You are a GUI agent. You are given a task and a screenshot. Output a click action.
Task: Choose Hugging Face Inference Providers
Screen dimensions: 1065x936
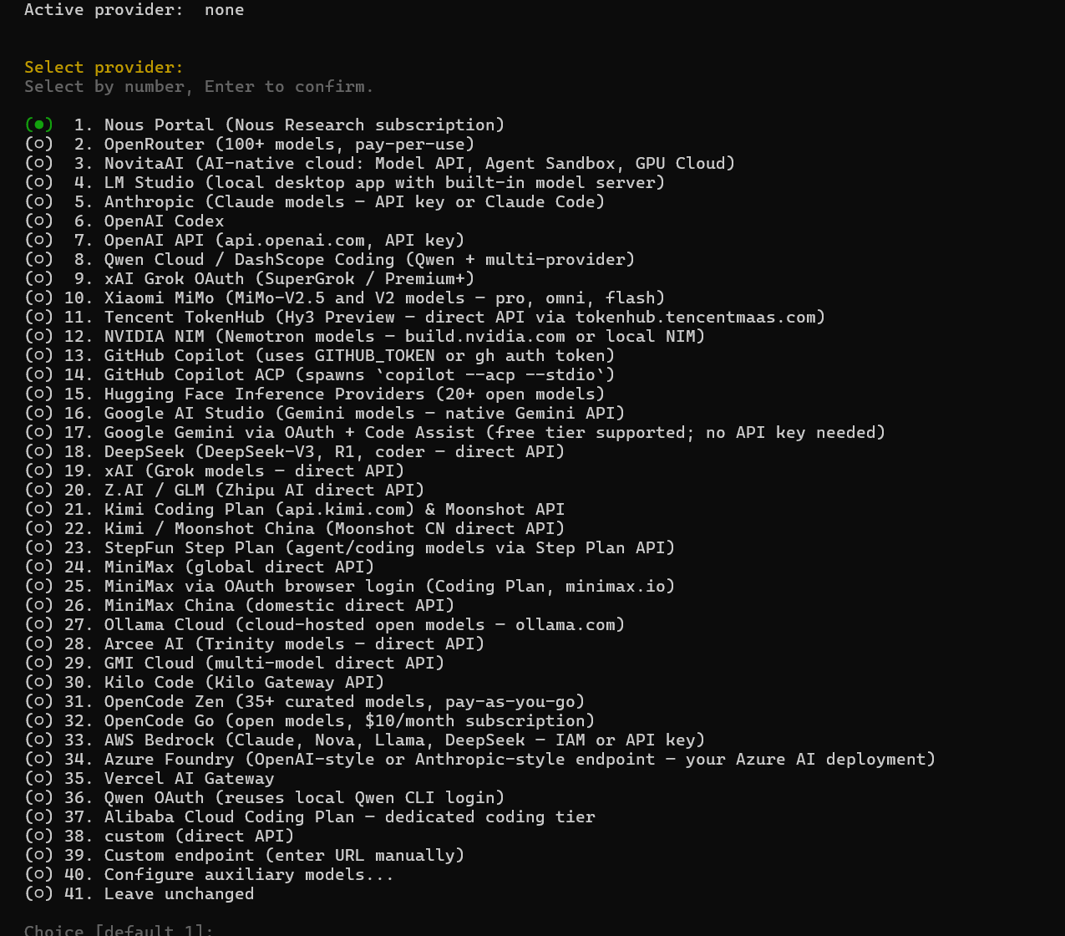tap(315, 394)
